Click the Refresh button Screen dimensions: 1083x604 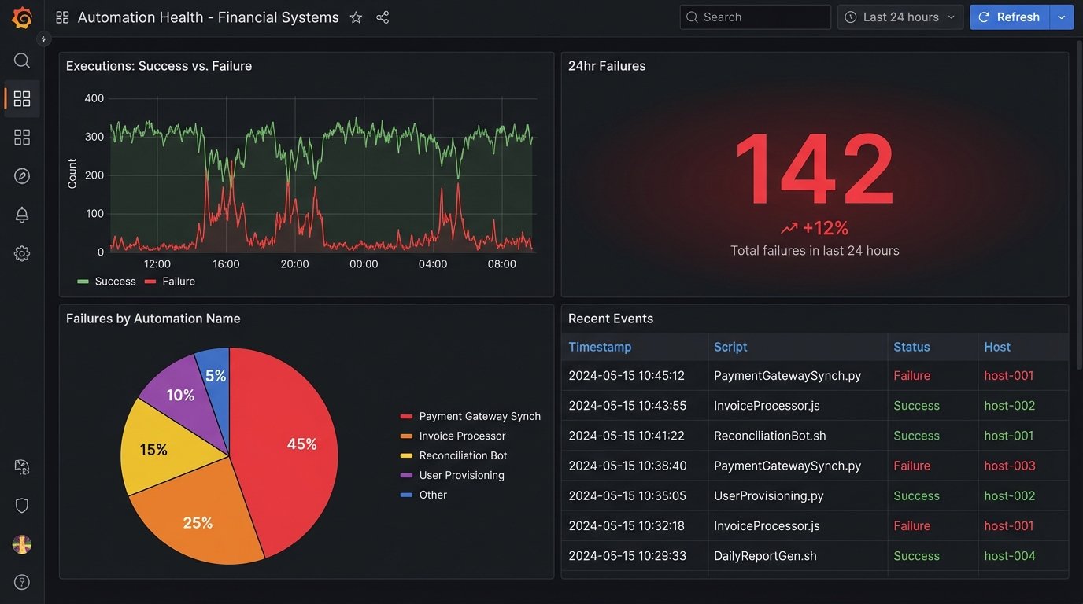click(x=1010, y=17)
